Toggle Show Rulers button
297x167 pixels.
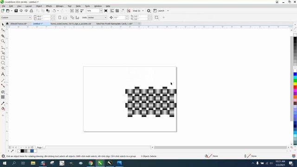pos(112,11)
